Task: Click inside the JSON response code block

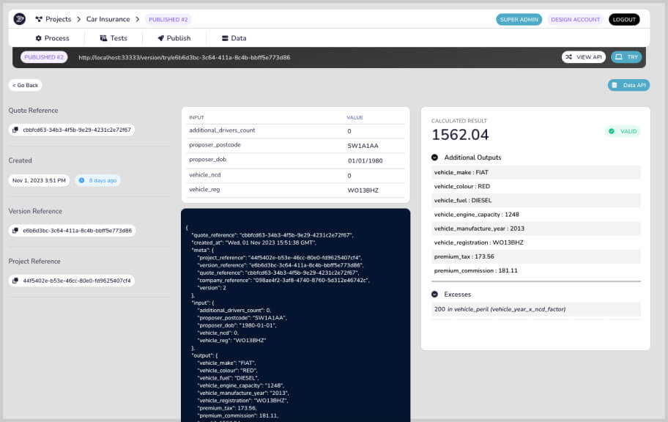Action: pos(296,316)
